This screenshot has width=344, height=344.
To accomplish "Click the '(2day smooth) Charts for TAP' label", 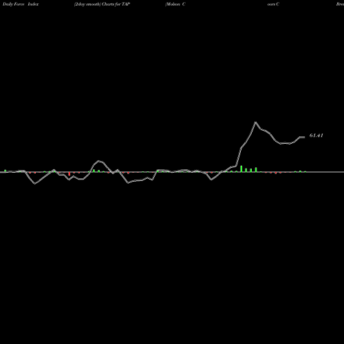I will tap(102, 4).
